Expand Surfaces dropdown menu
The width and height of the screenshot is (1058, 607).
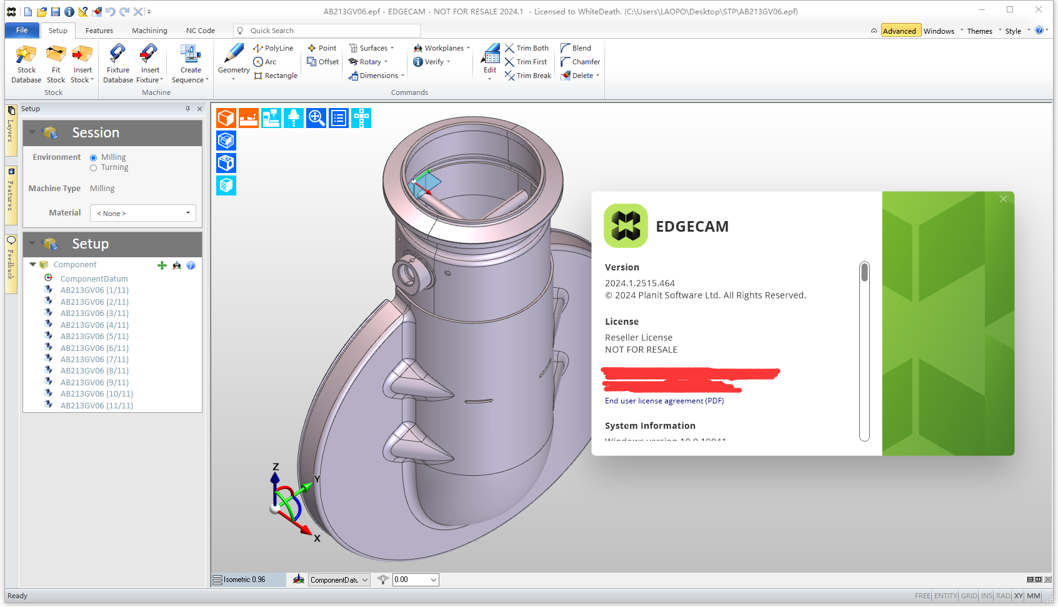[x=371, y=48]
